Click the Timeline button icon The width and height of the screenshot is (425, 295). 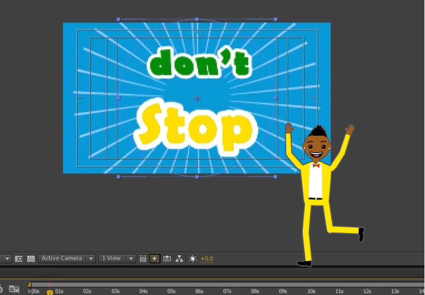point(167,259)
